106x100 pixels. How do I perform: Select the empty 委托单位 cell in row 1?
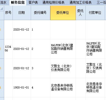(x=63, y=30)
